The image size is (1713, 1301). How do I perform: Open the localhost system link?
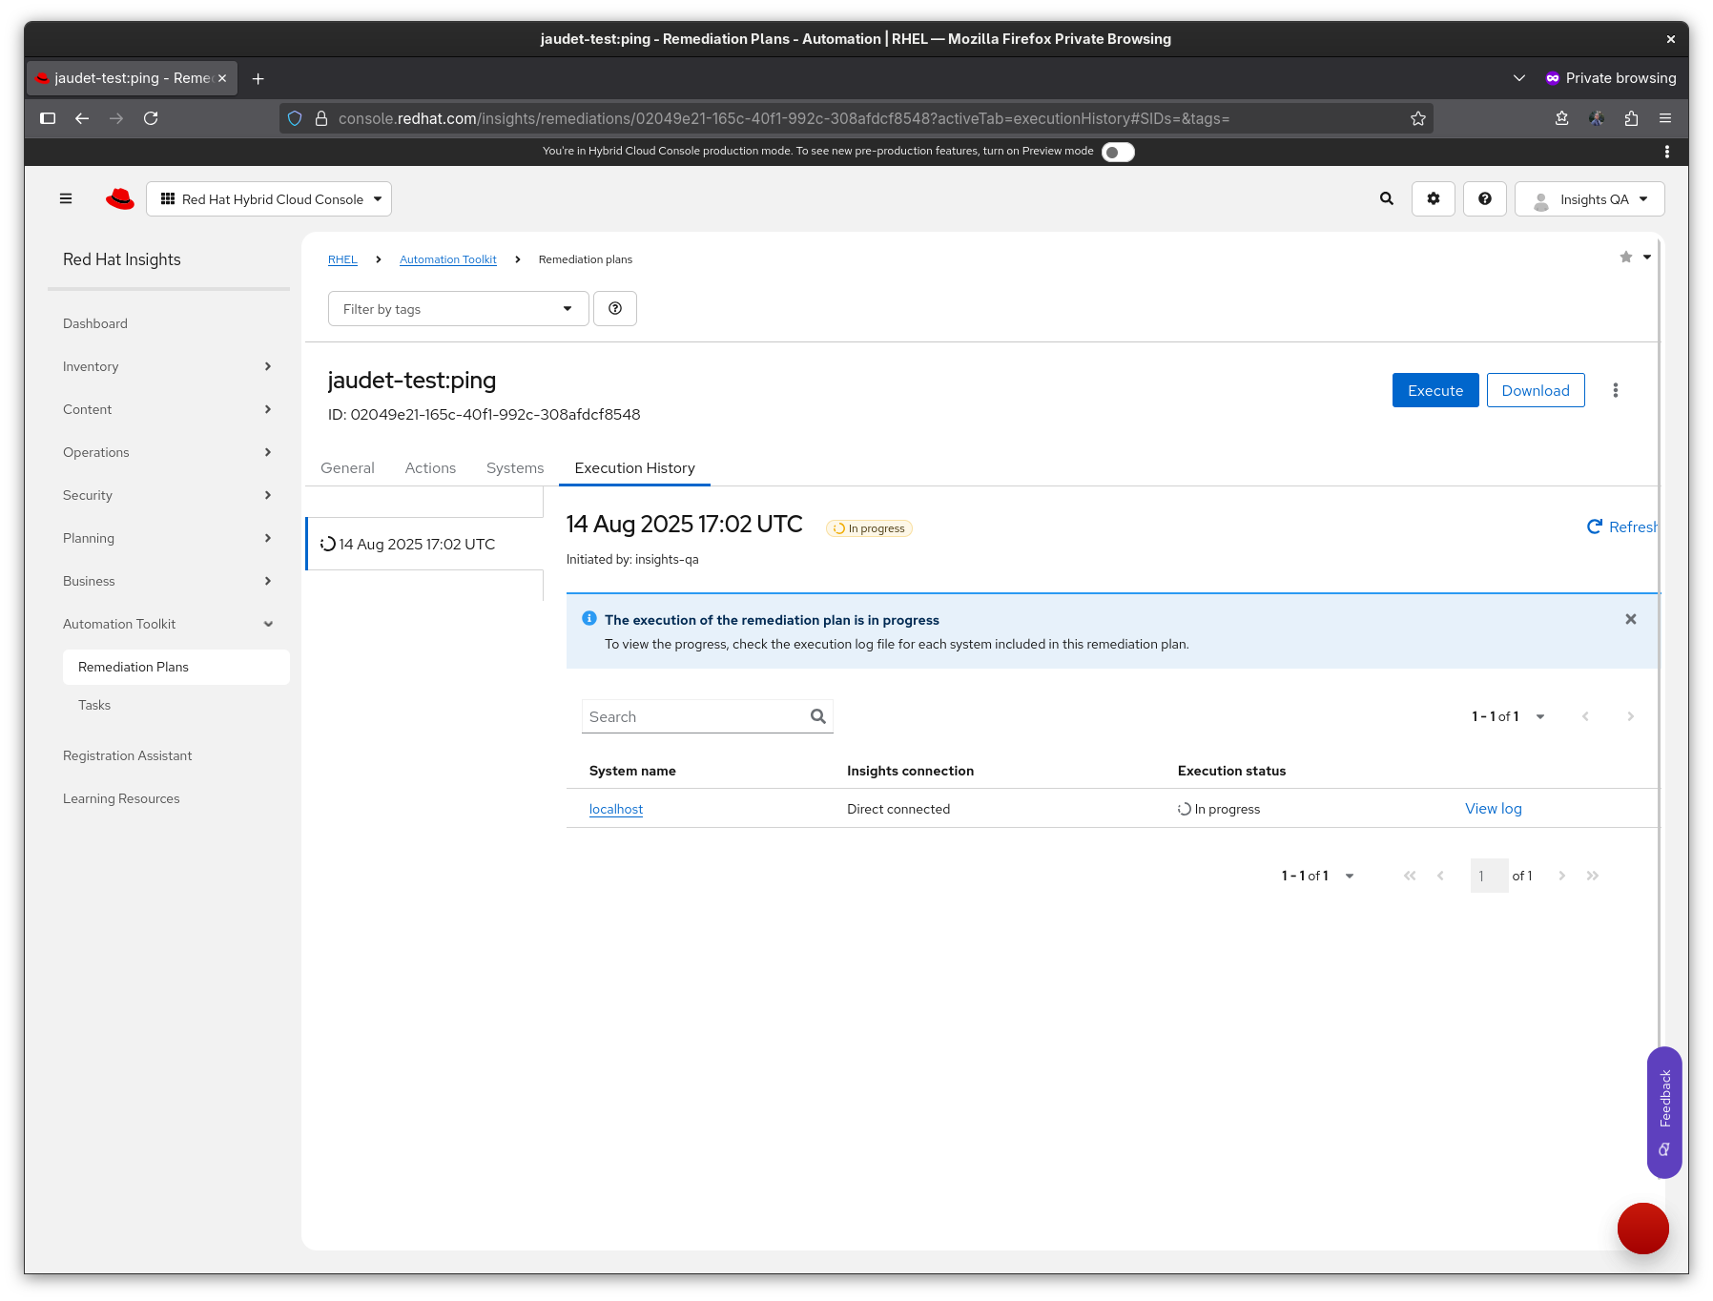(x=616, y=809)
